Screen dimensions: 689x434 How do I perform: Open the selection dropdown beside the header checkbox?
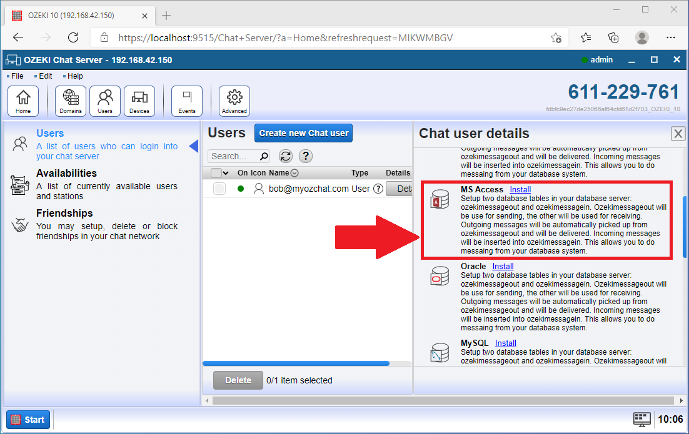tap(226, 172)
